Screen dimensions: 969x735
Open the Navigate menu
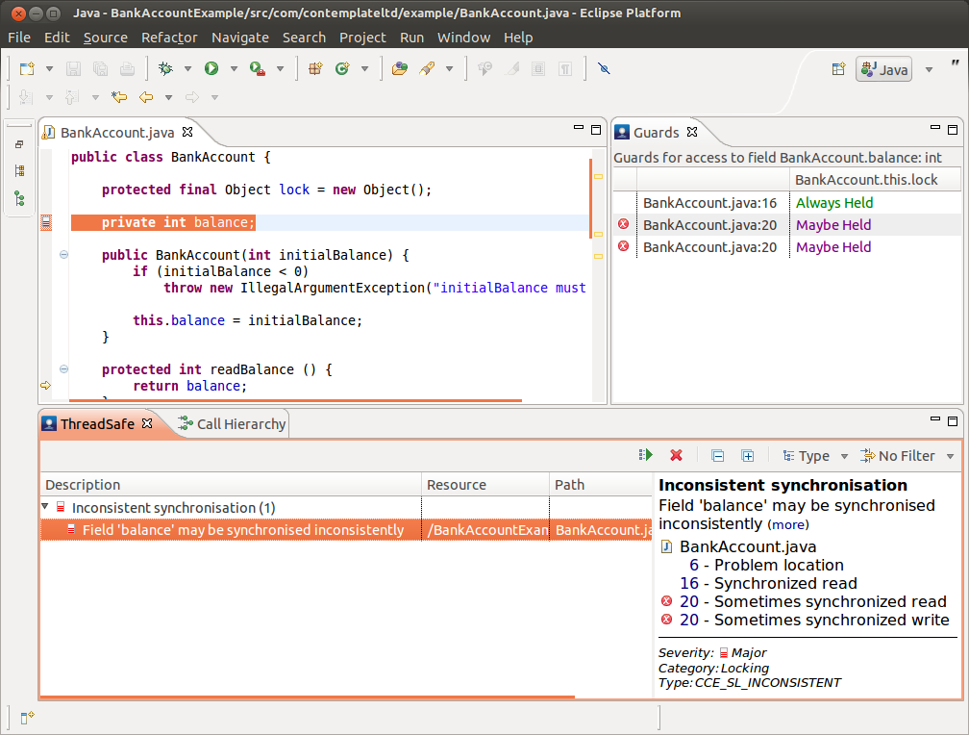pos(239,38)
